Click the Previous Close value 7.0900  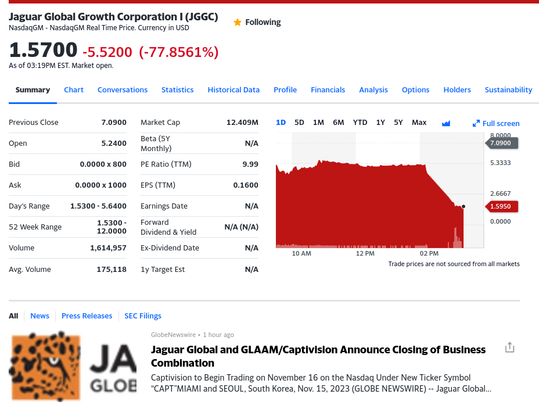[114, 123]
